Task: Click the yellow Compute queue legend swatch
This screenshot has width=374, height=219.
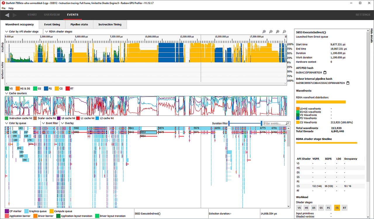Action: click(51, 211)
